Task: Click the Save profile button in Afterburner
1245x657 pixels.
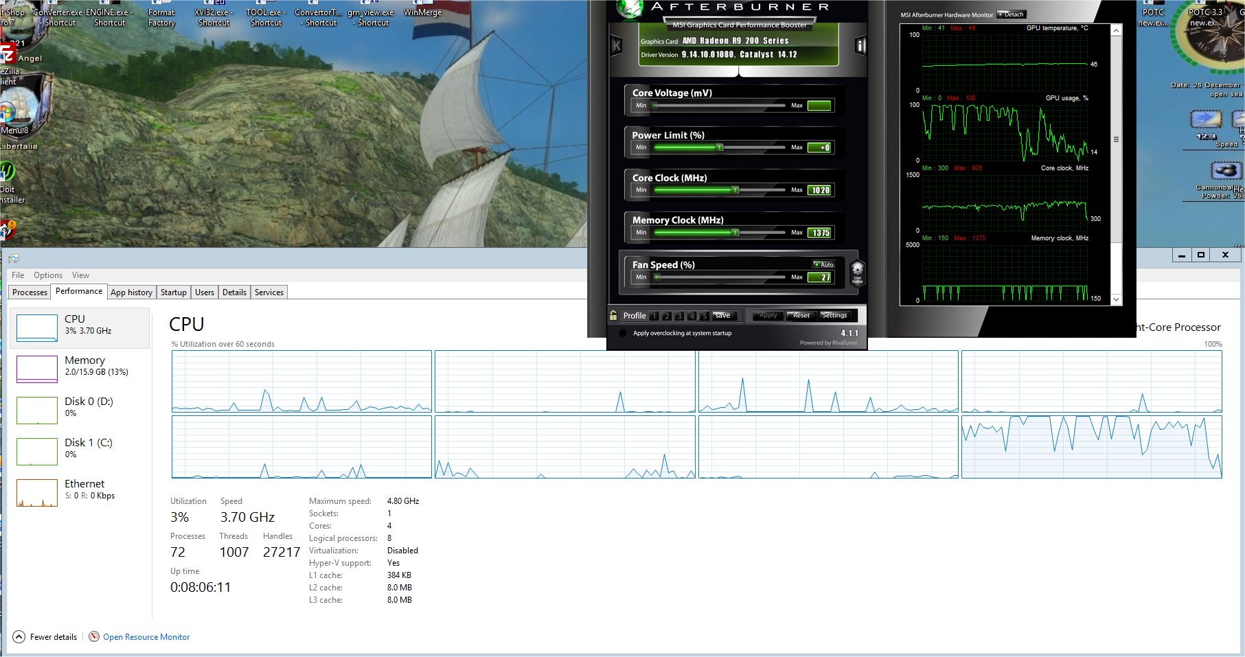Action: coord(725,315)
